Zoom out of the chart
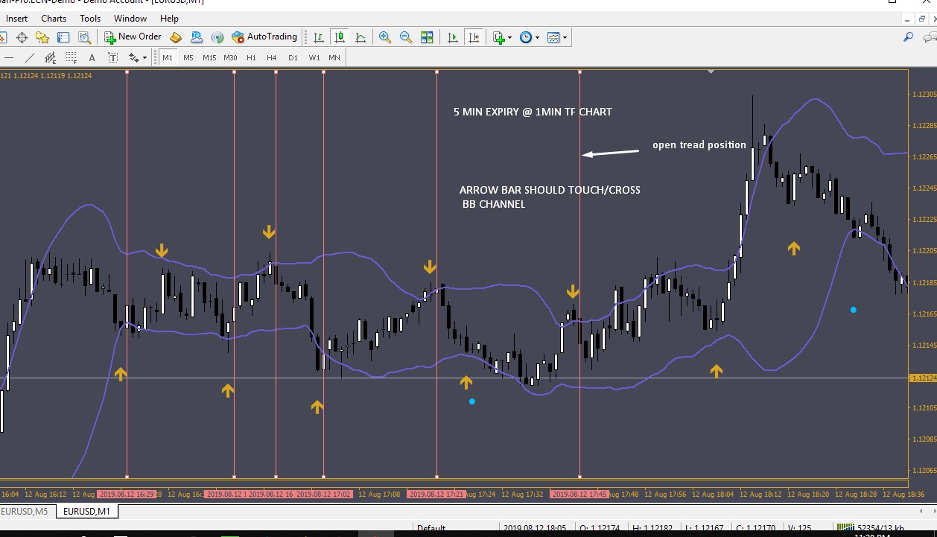This screenshot has height=537, width=937. (x=406, y=37)
